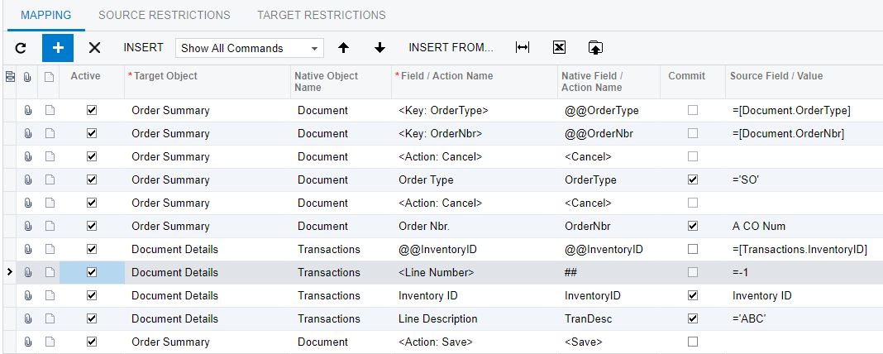Viewport: 883px width, 354px height.
Task: Uncheck Commit for the TranDesc row
Action: [693, 318]
